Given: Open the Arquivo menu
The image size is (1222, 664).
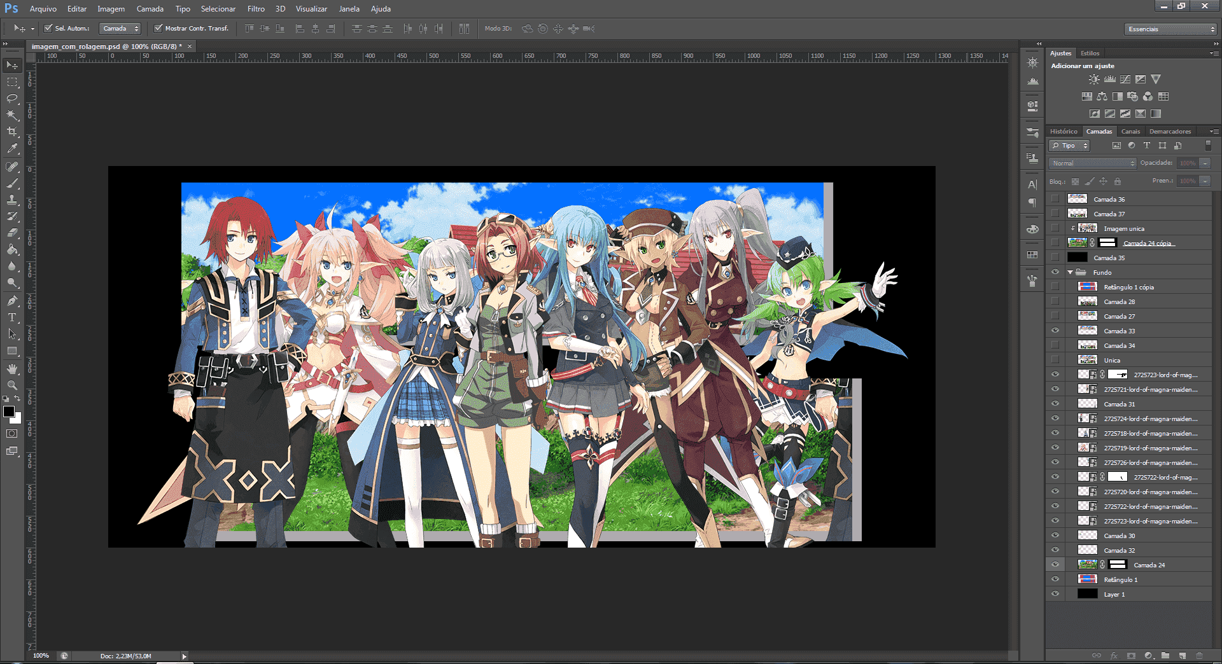Looking at the screenshot, I should coord(43,9).
